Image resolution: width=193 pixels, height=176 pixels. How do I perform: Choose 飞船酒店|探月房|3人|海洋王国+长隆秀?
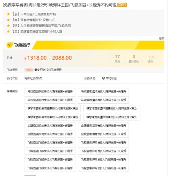(x=103, y=151)
